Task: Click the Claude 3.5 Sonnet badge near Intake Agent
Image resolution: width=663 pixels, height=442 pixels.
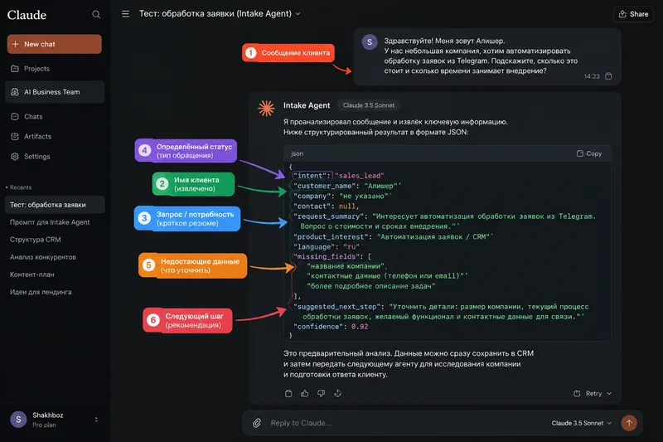Action: tap(369, 105)
